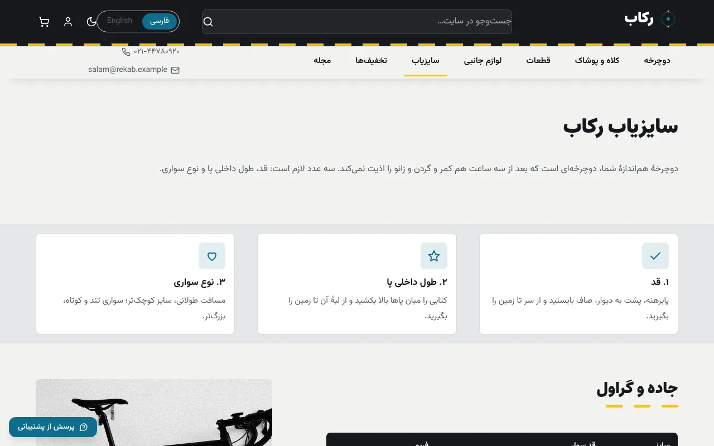Click the ۲. طول داخلی پا card title
Viewport: 714px width, 446px height.
[417, 282]
